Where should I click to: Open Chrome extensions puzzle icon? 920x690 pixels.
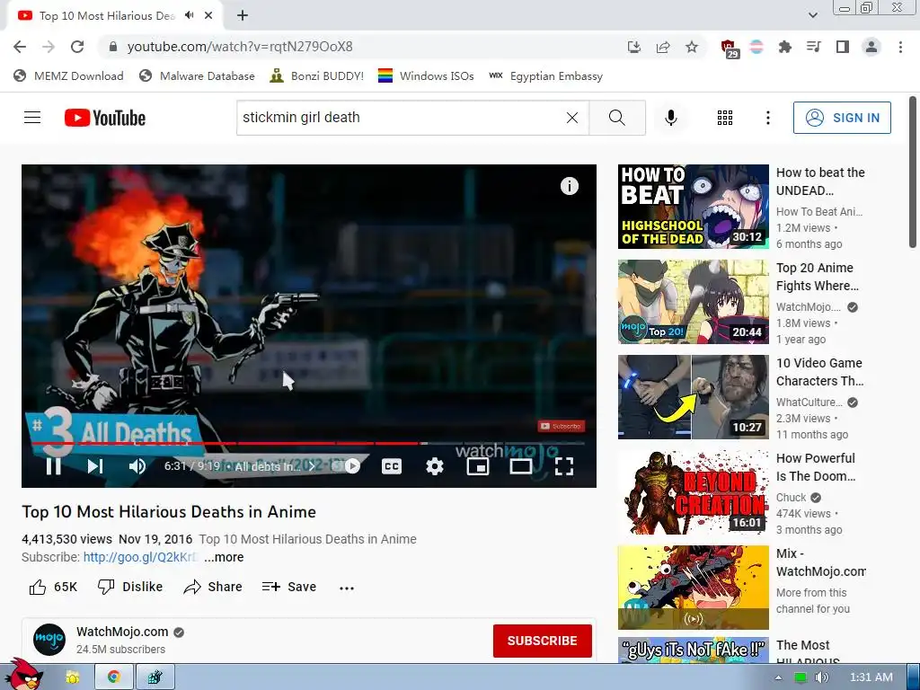pyautogui.click(x=784, y=47)
